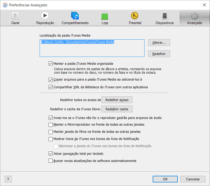Disable Ativar navegação total por teclado

[50, 154]
